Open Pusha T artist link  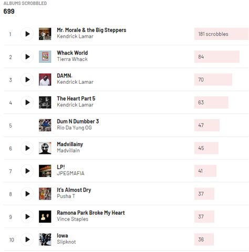tap(66, 196)
